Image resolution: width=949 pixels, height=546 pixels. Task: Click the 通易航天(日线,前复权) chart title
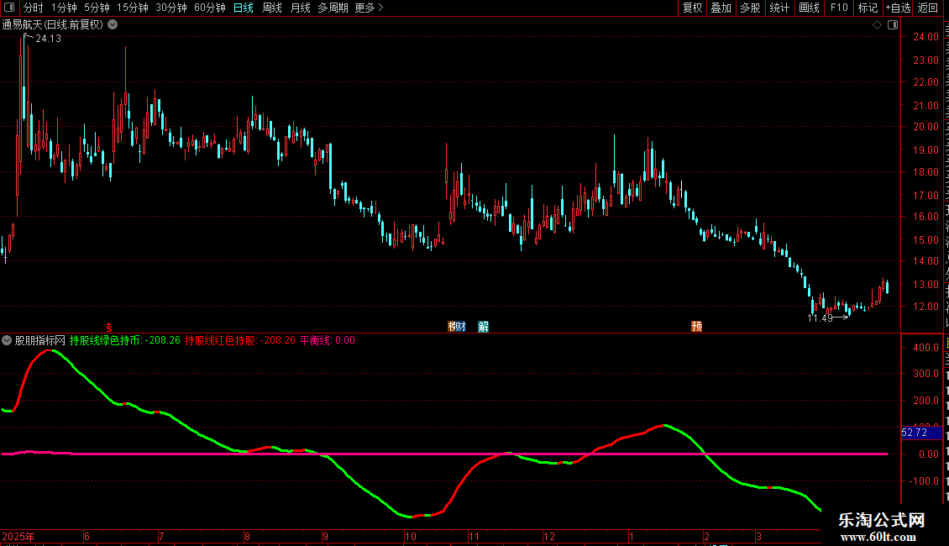(x=53, y=25)
